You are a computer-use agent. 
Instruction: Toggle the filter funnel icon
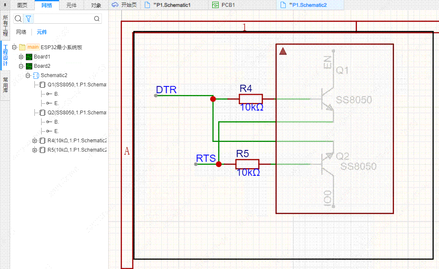[x=28, y=19]
